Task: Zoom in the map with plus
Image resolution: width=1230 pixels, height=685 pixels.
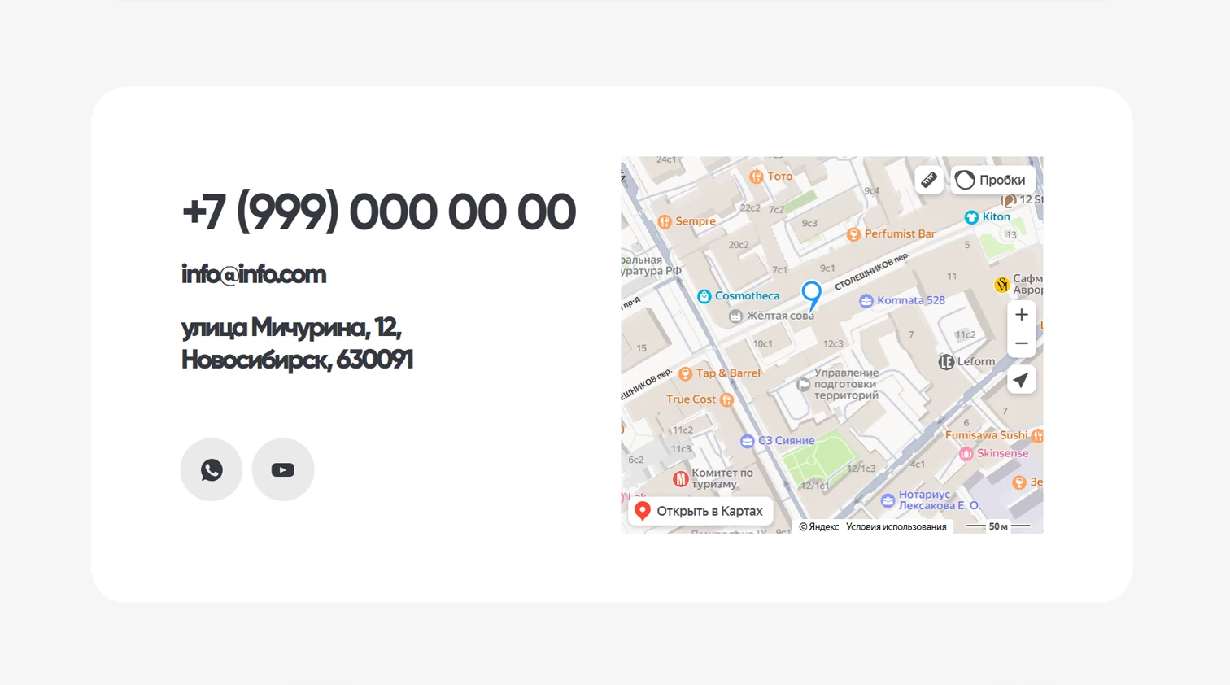Action: pos(1022,315)
